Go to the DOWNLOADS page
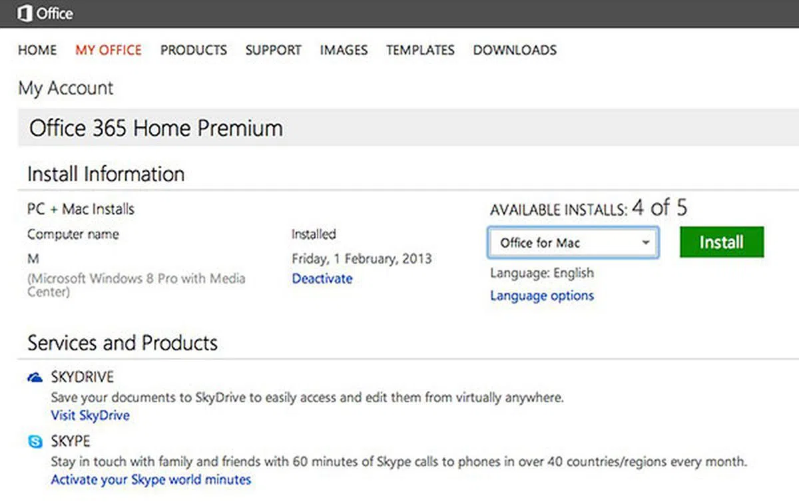This screenshot has width=799, height=502. tap(515, 50)
